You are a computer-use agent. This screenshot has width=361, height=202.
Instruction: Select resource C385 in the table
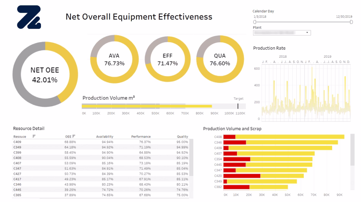17,195
